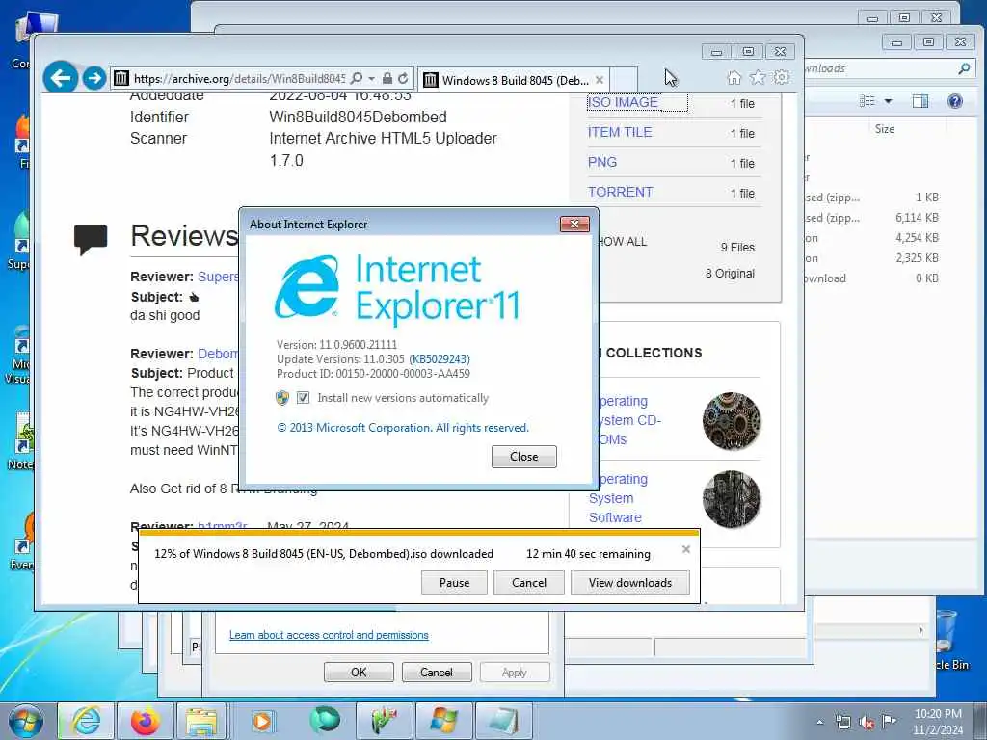
Task: Click Cancel in the background properties dialog
Action: point(437,672)
